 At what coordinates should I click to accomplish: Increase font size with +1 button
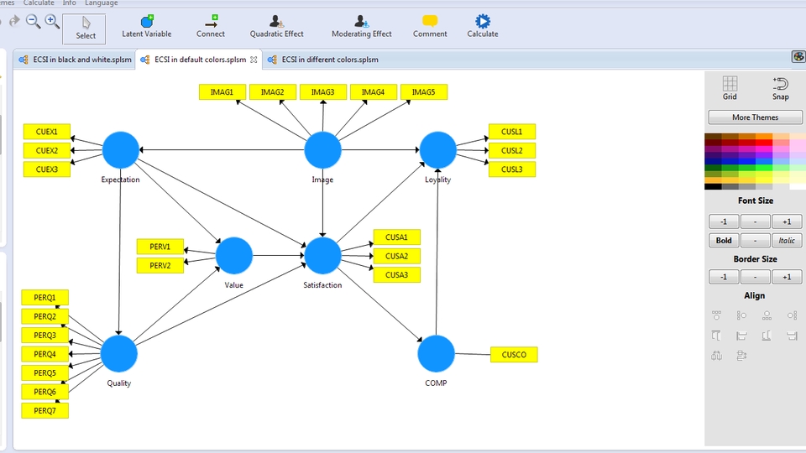point(787,222)
